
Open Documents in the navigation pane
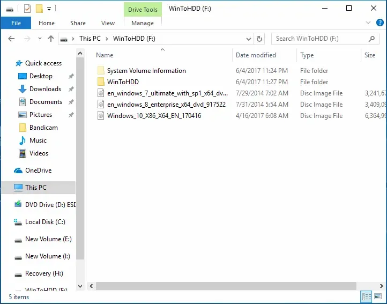coord(46,102)
